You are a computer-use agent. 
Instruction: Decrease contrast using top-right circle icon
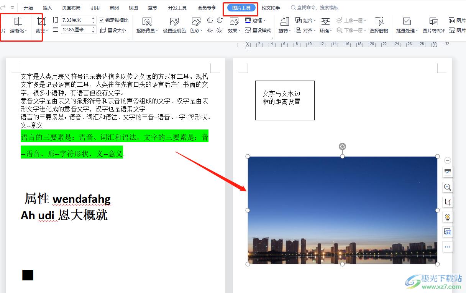click(220, 20)
